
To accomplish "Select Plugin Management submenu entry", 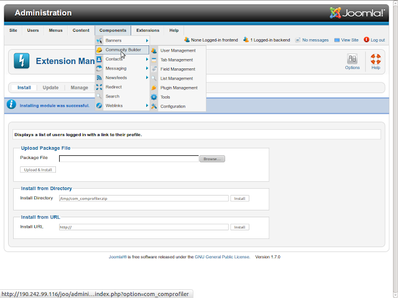I will pos(178,88).
